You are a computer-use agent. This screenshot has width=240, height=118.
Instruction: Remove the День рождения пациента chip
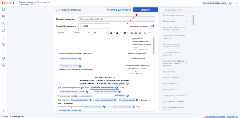pos(91,100)
